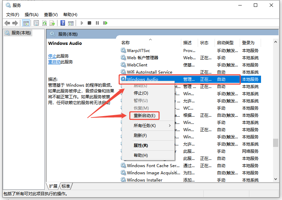Image resolution: width=282 pixels, height=200 pixels.
Task: Sort by the 启动类型 column header
Action: pos(227,42)
